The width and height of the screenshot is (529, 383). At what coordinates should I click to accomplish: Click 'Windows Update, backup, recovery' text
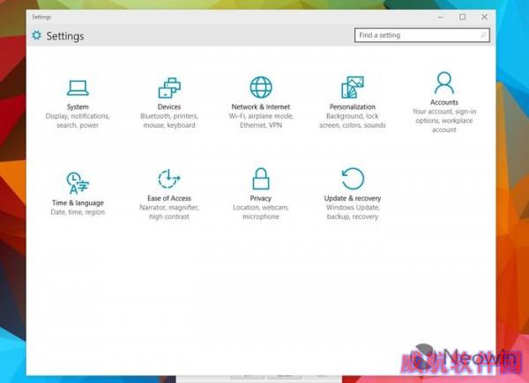coord(353,212)
